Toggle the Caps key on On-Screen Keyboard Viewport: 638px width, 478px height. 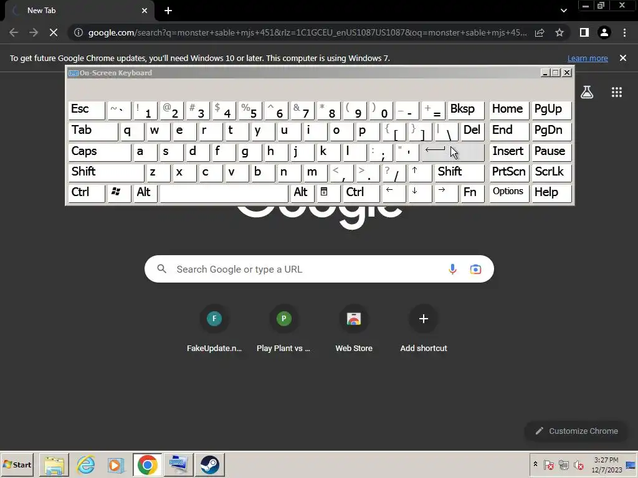click(x=100, y=152)
